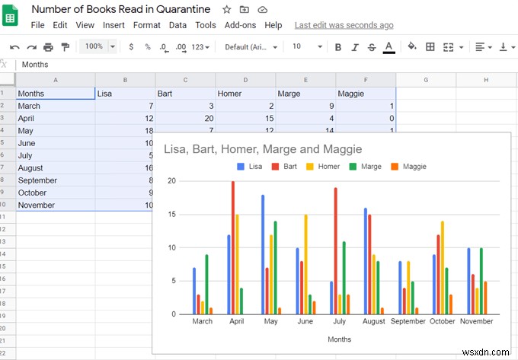Click the Undo arrow icon
This screenshot has height=360, width=518.
point(14,47)
